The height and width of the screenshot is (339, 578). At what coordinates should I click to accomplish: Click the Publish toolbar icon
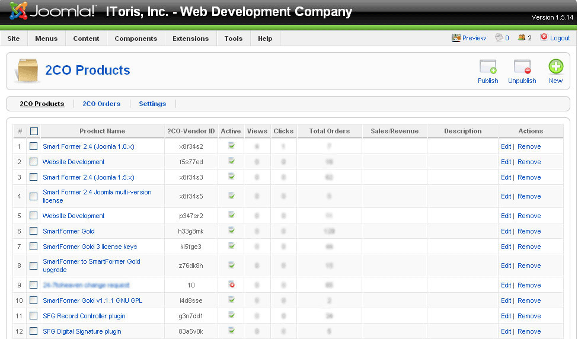488,67
